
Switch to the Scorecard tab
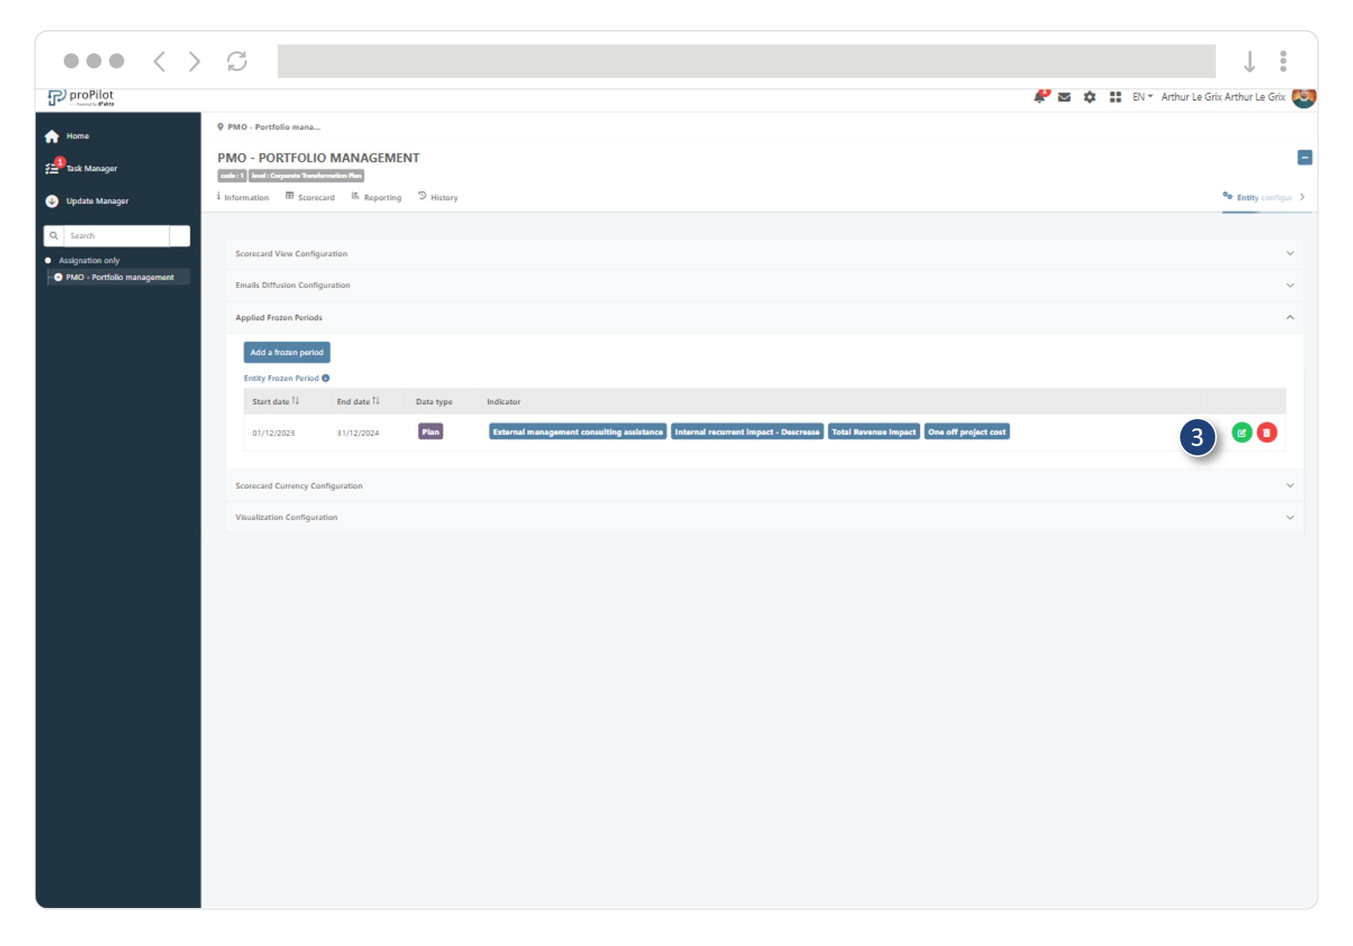tap(310, 197)
